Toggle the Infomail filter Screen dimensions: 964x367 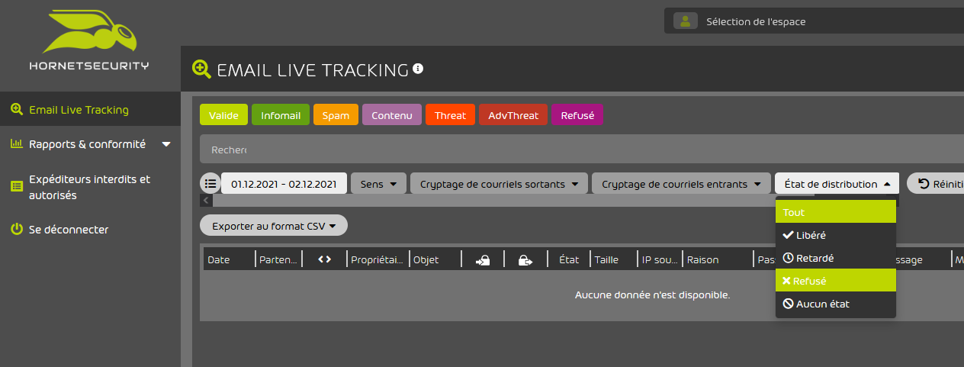click(x=281, y=115)
